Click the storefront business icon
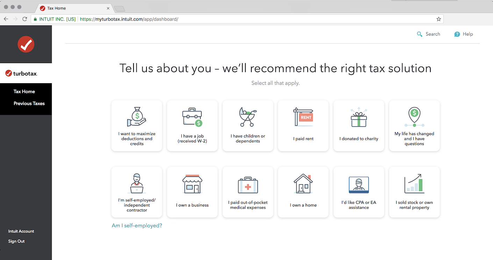The height and width of the screenshot is (260, 493). tap(192, 184)
